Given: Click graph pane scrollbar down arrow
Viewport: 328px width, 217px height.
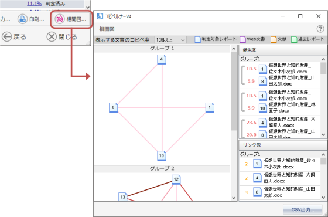Looking at the screenshot, I should 234,198.
